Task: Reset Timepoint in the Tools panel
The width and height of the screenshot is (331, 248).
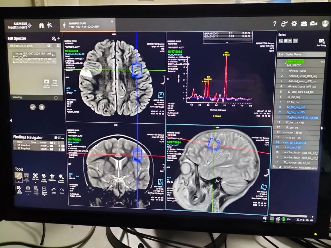Action: tap(61, 178)
